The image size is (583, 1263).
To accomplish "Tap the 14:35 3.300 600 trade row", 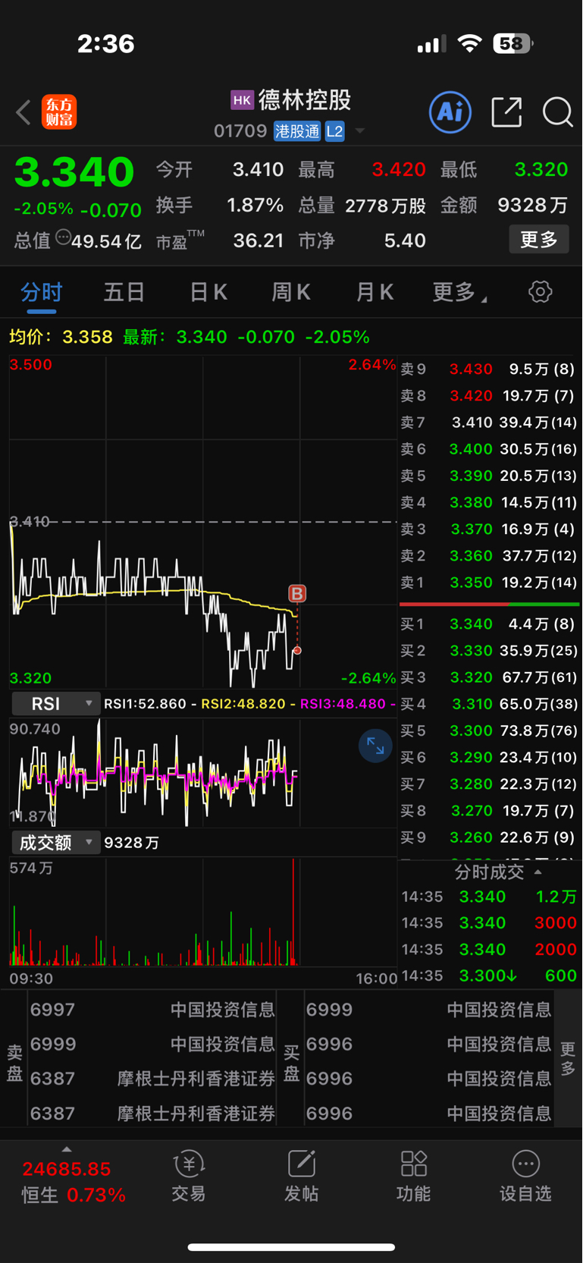I will pyautogui.click(x=489, y=976).
